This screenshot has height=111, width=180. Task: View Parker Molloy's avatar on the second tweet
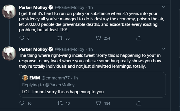pyautogui.click(x=9, y=53)
